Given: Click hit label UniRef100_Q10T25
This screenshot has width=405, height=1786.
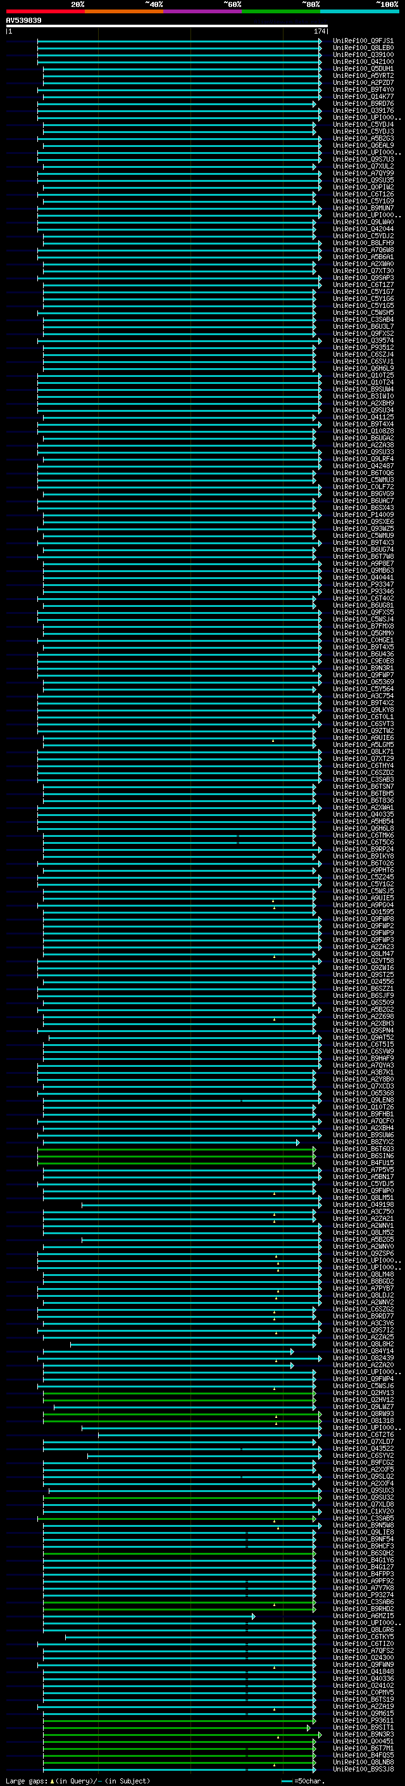Looking at the screenshot, I should coord(363,376).
